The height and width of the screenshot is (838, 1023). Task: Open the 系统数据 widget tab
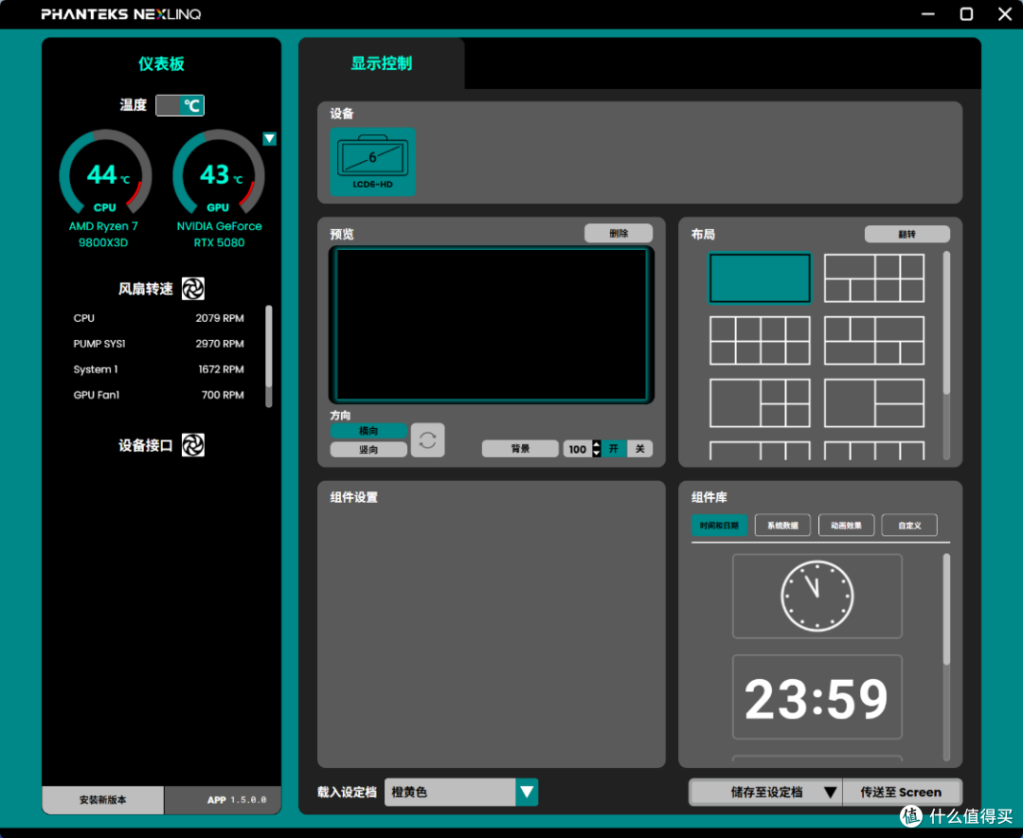click(783, 525)
